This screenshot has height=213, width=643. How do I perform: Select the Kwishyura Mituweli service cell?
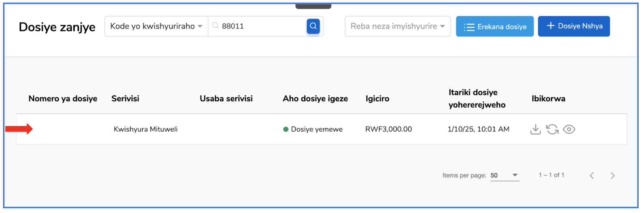tap(146, 129)
